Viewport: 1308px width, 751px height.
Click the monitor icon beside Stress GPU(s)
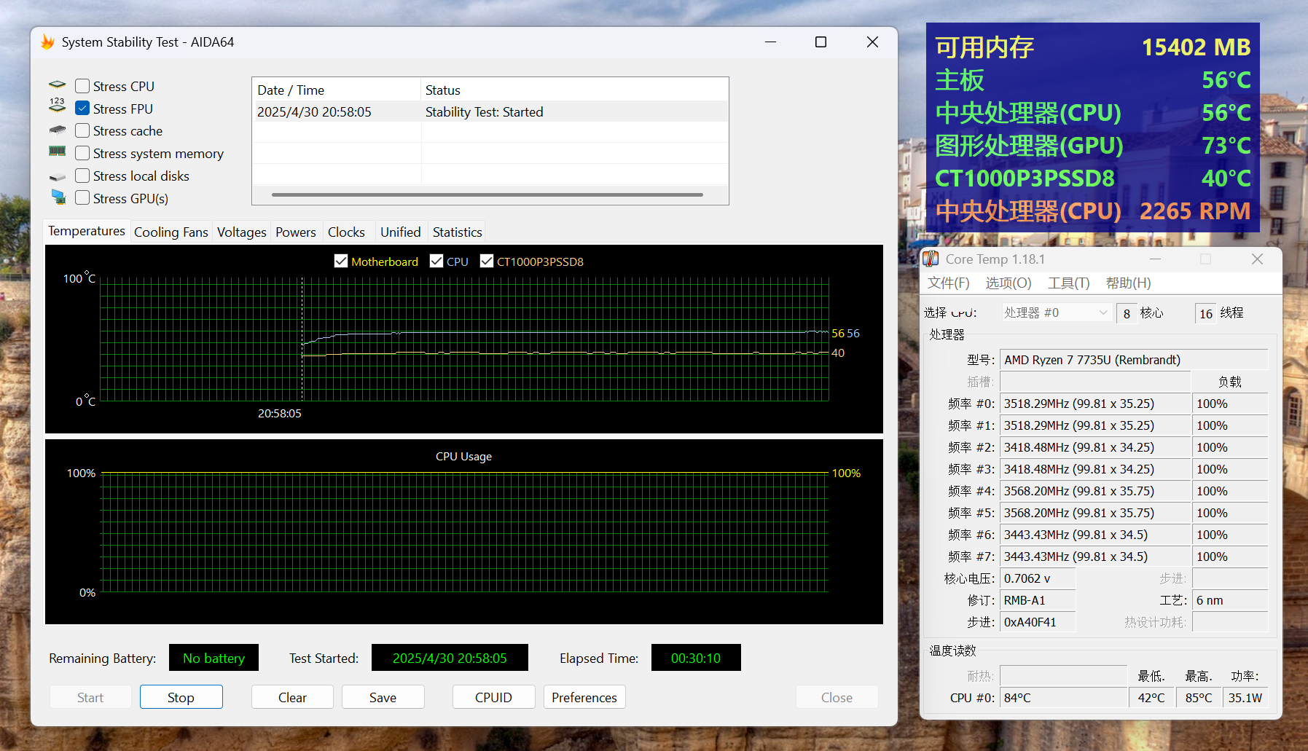(x=58, y=197)
